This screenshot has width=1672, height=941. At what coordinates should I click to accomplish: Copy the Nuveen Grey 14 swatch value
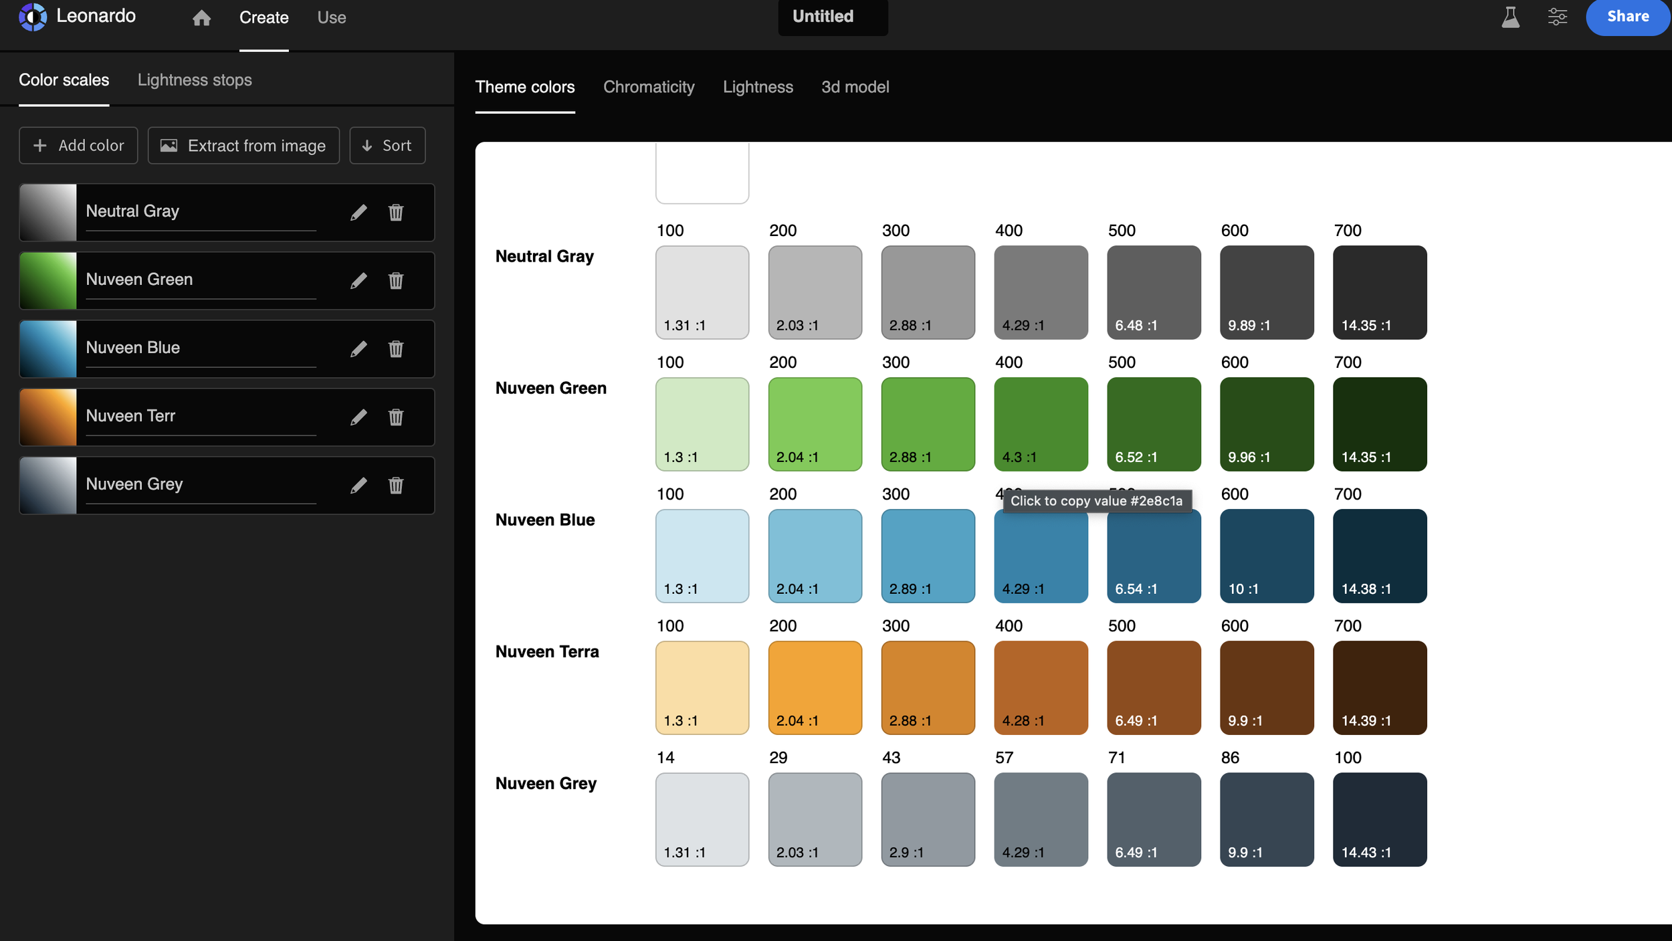[x=702, y=819]
